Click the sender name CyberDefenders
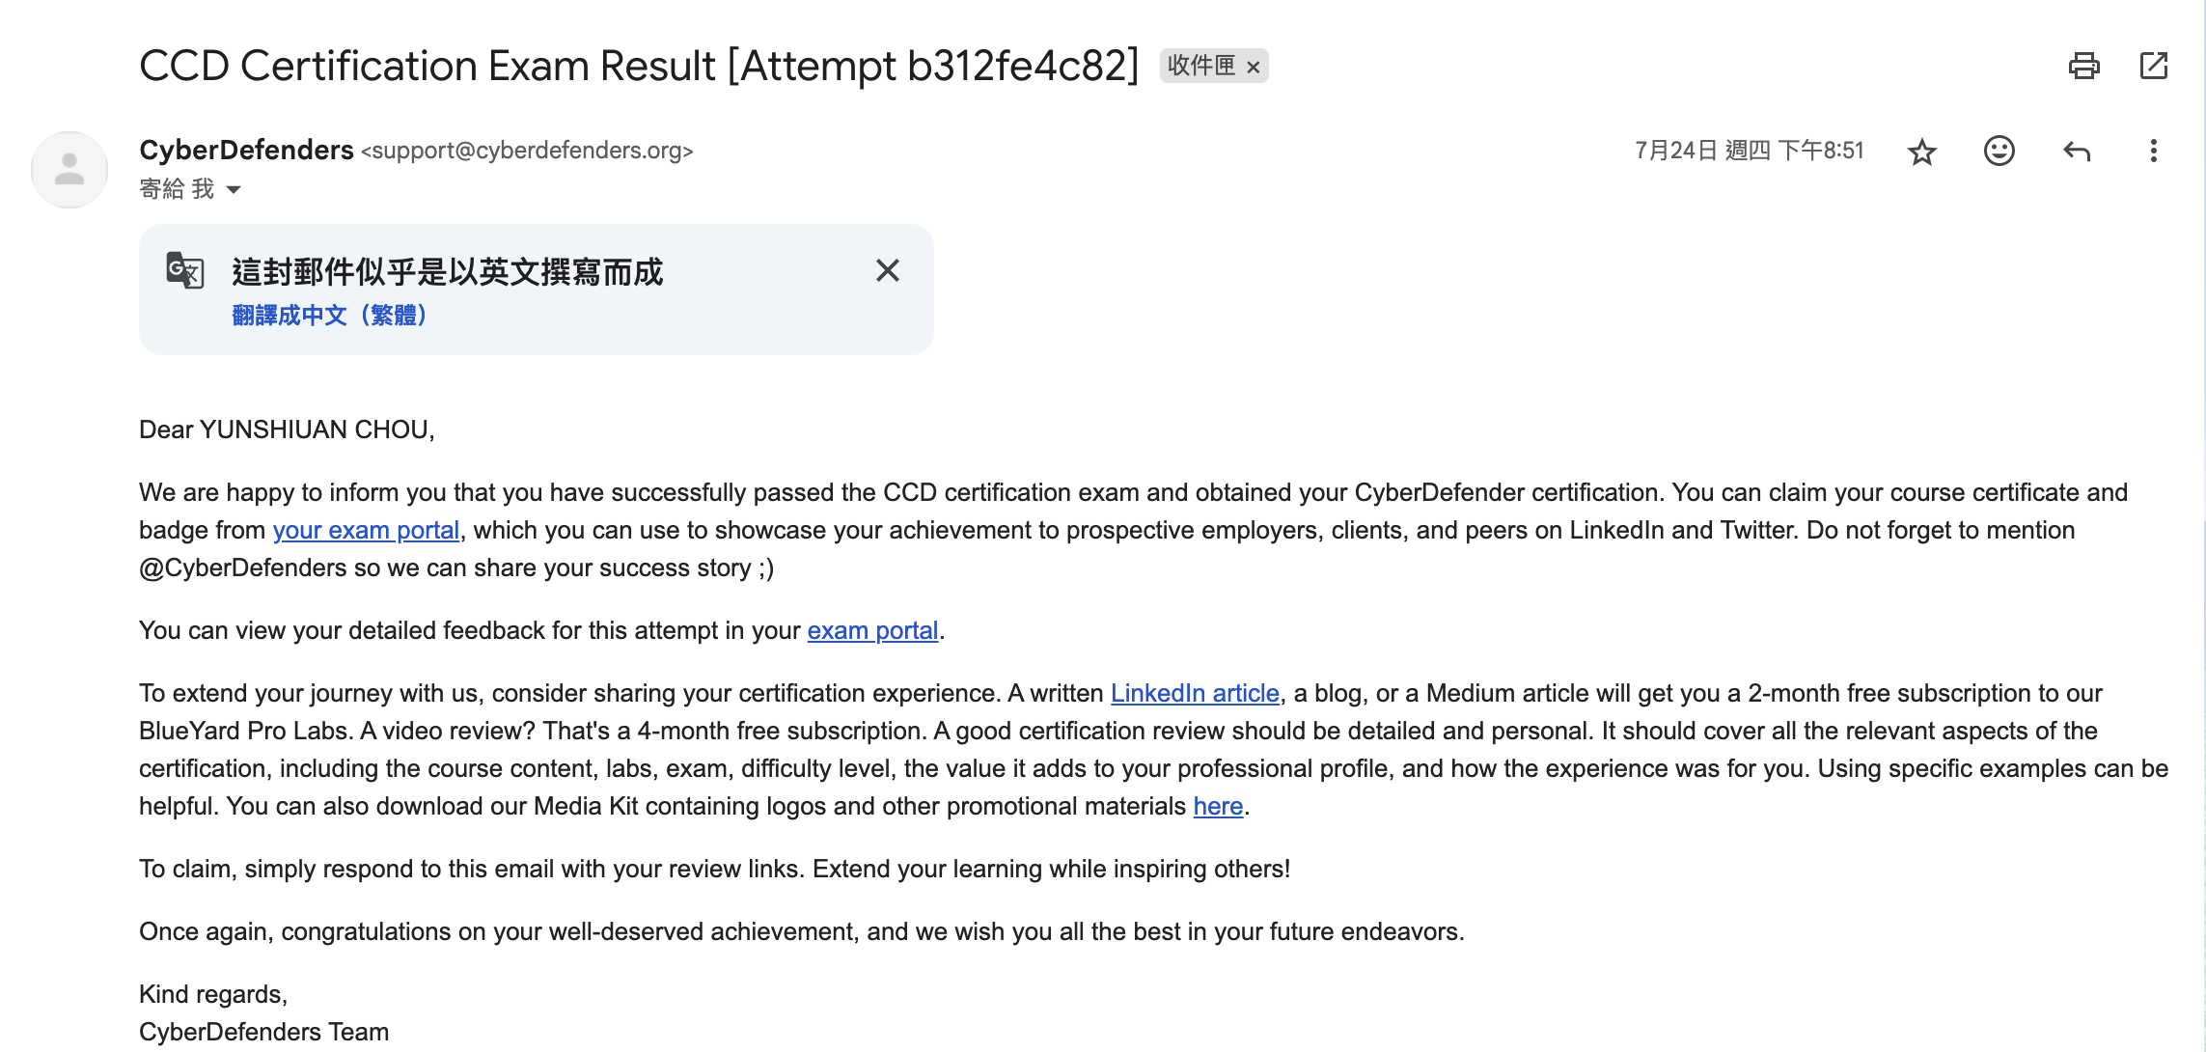2206x1052 pixels. coord(246,150)
